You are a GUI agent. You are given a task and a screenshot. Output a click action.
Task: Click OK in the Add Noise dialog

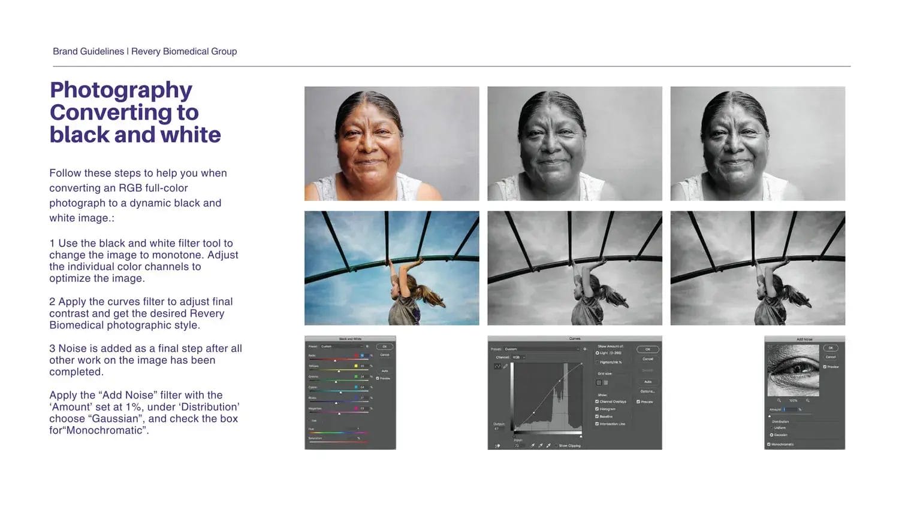(831, 348)
